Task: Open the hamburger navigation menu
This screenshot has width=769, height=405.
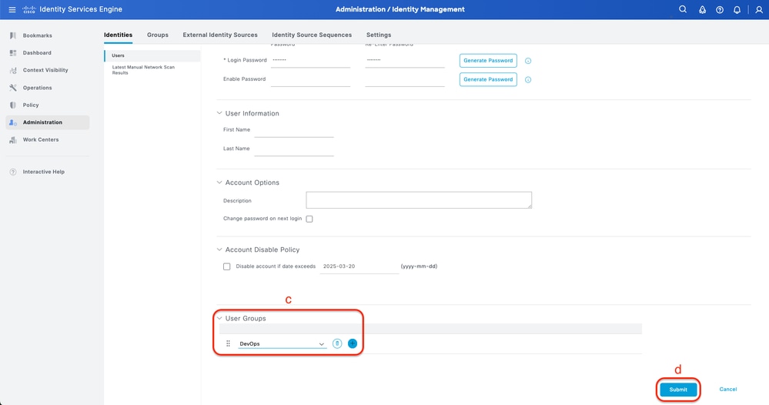Action: (x=12, y=9)
